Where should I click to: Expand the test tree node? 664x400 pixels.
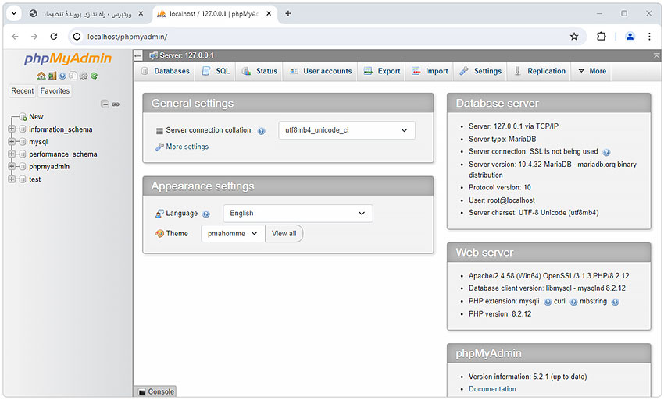[x=12, y=179]
